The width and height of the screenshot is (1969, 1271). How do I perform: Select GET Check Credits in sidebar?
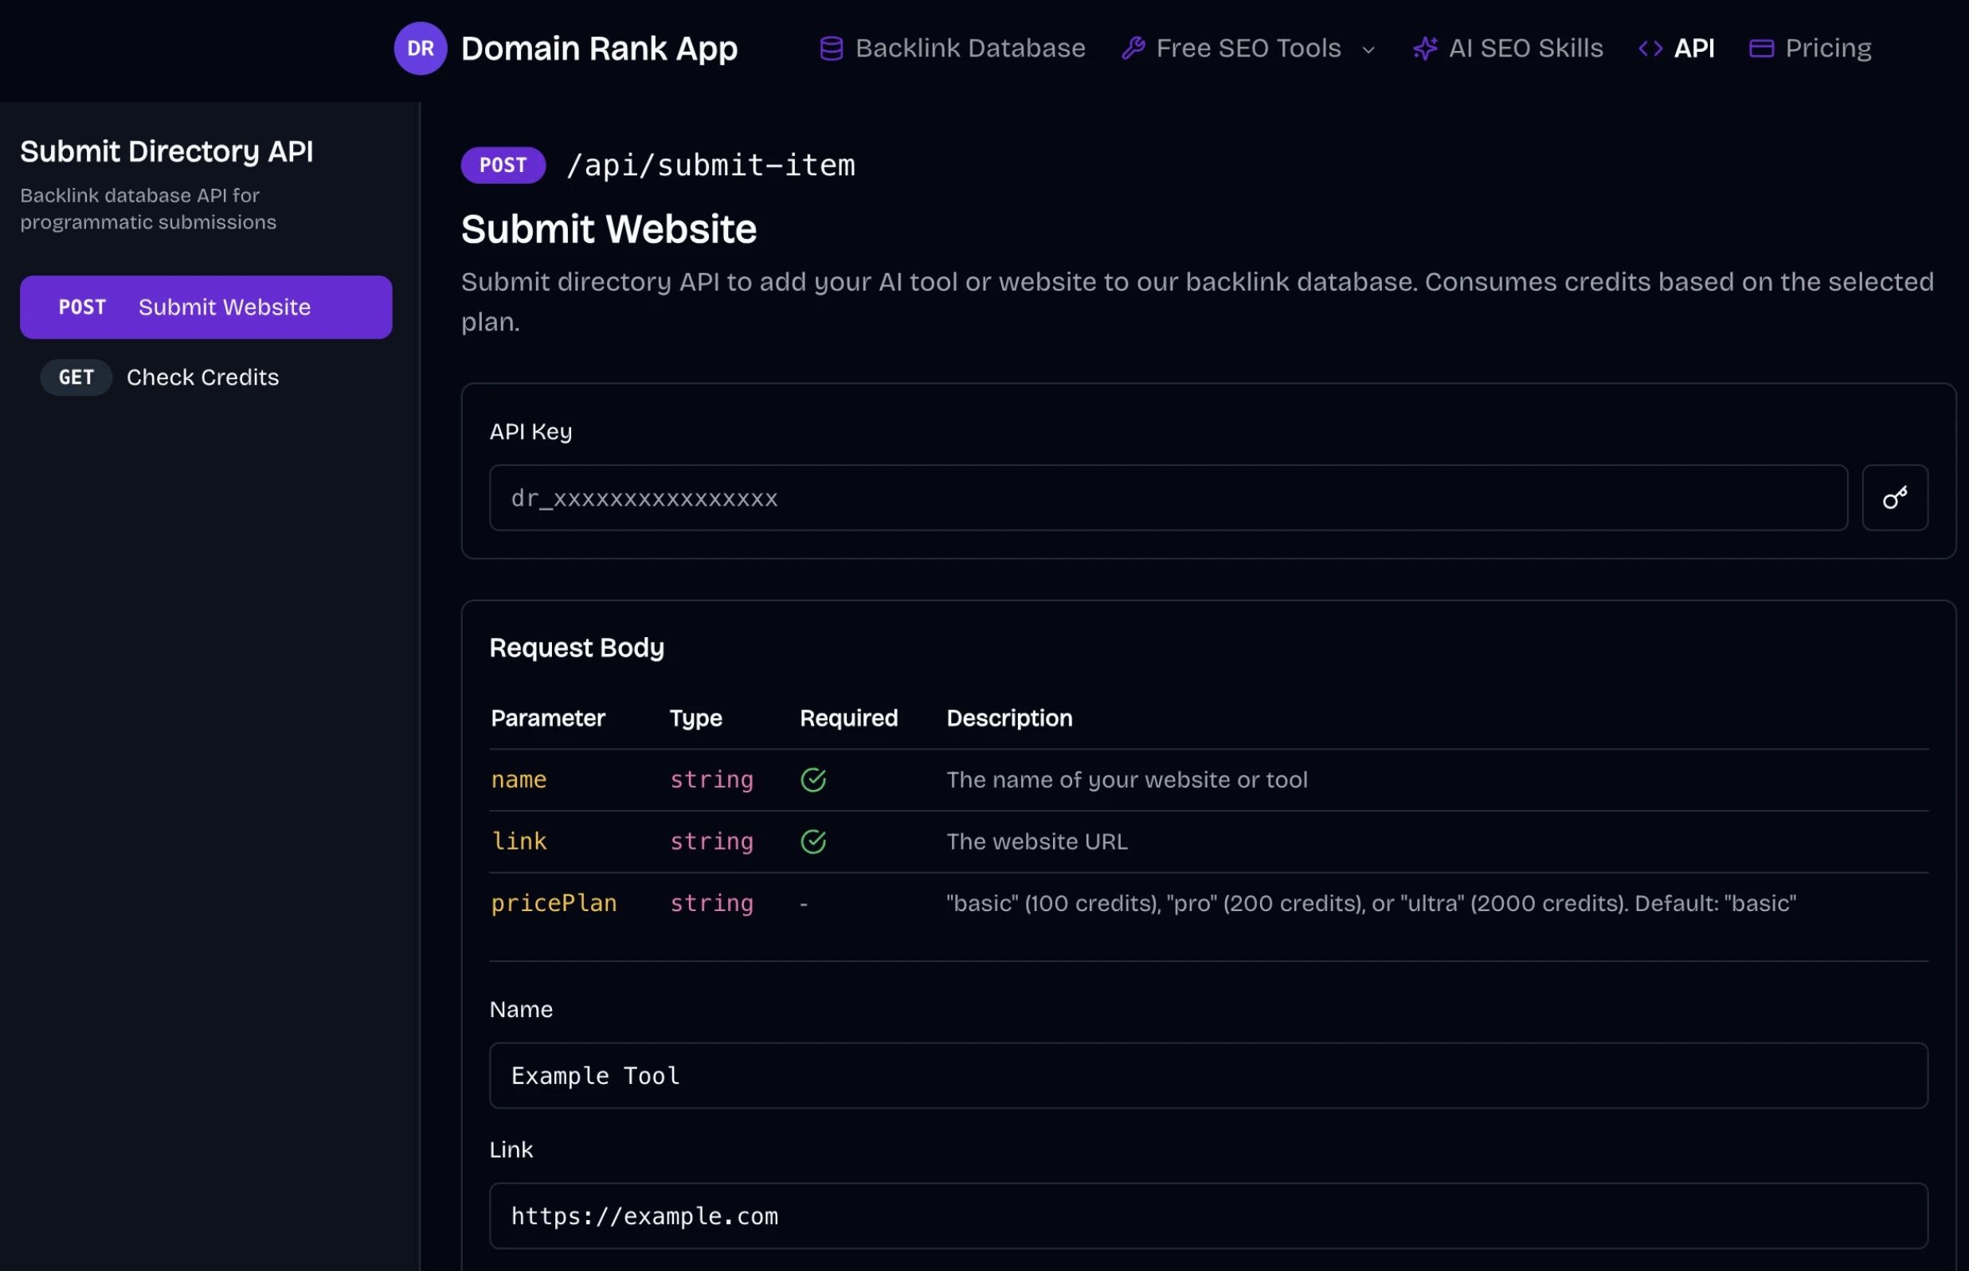pyautogui.click(x=206, y=377)
